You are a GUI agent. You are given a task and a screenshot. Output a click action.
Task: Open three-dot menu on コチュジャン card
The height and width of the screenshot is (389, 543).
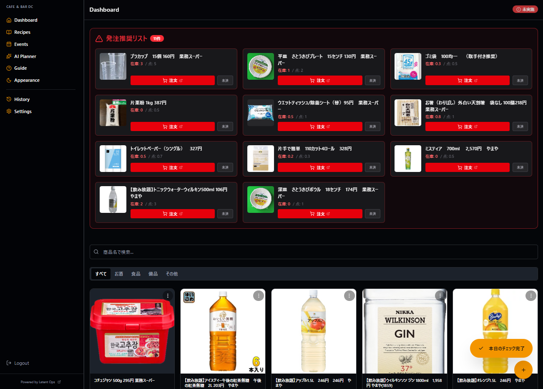tap(168, 296)
